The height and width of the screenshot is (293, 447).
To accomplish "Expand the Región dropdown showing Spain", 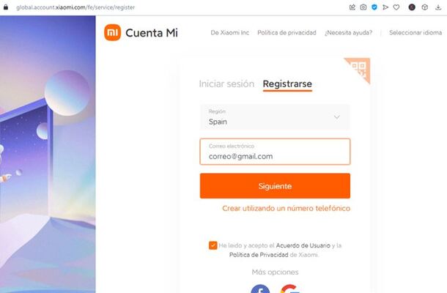I will point(275,117).
